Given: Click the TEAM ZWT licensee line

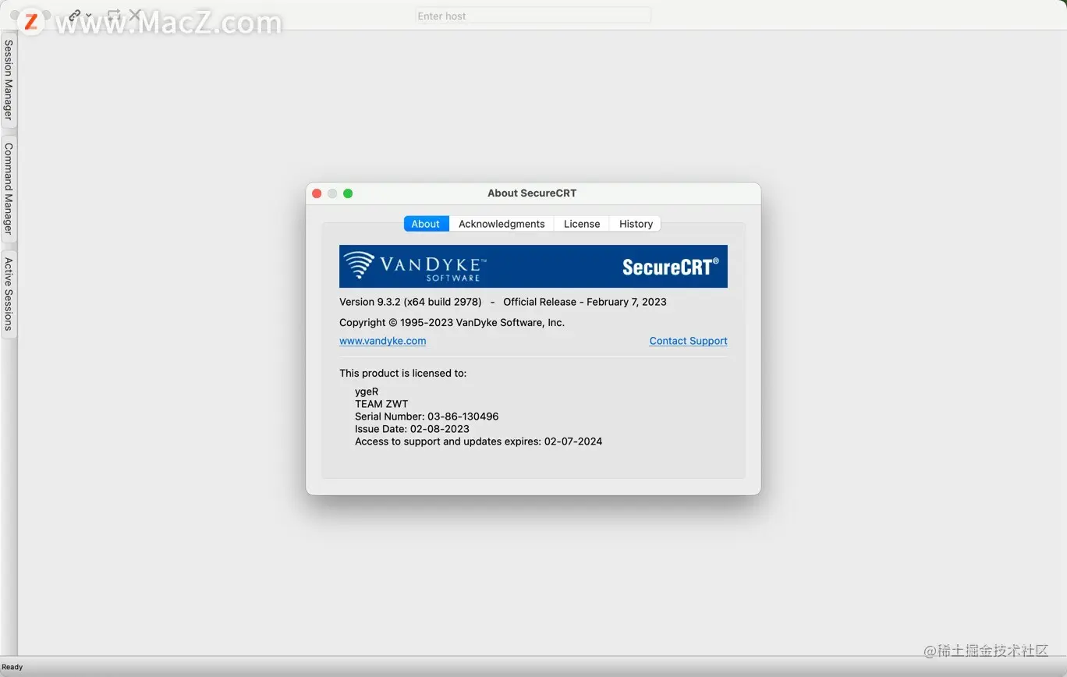Looking at the screenshot, I should pyautogui.click(x=381, y=404).
